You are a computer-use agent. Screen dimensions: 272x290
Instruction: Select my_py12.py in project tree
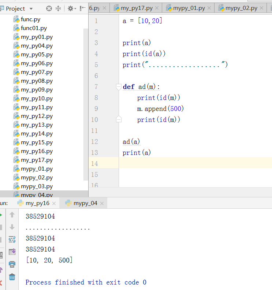click(33, 116)
